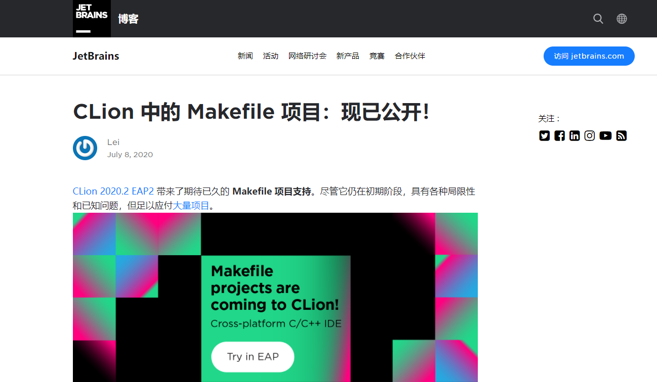Open the 新产品 menu item
This screenshot has width=657, height=382.
pos(348,56)
